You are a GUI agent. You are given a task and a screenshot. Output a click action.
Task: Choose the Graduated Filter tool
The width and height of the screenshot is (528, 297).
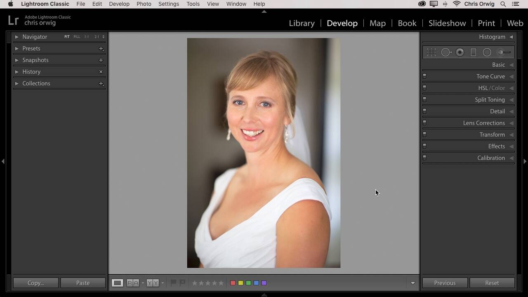pos(474,52)
